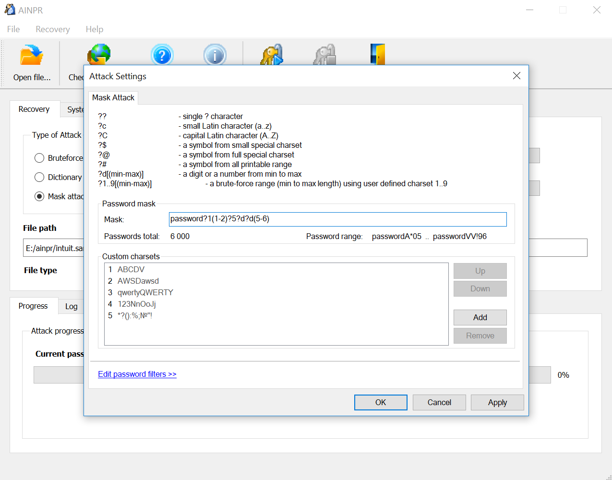Select the Mask Attack tab
The height and width of the screenshot is (480, 612).
pyautogui.click(x=113, y=97)
